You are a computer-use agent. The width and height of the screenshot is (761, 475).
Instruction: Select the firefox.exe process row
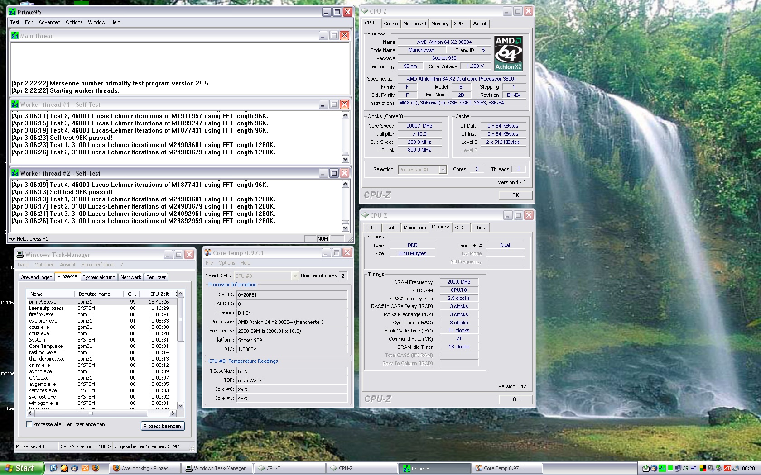point(101,314)
